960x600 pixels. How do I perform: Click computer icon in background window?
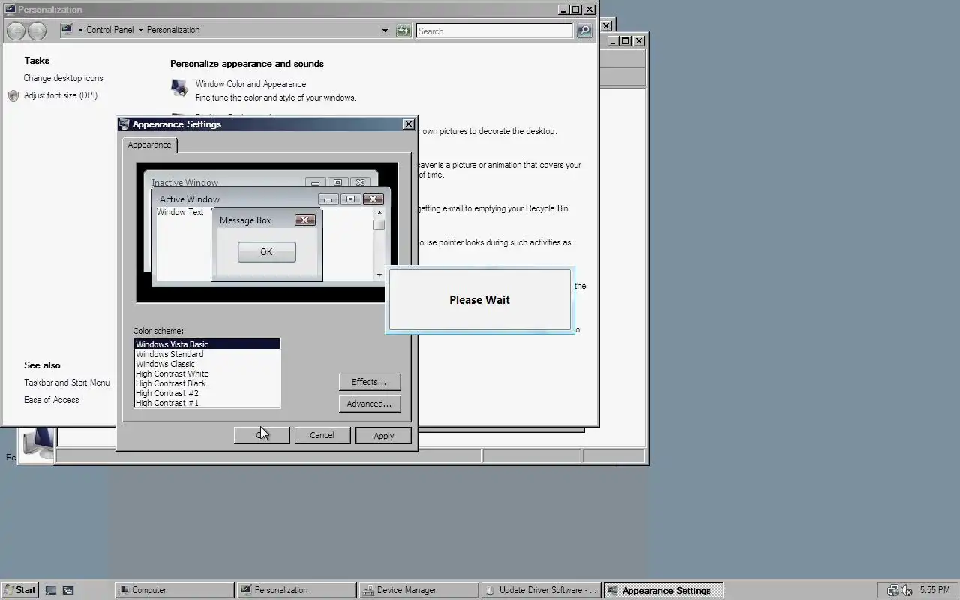[37, 444]
